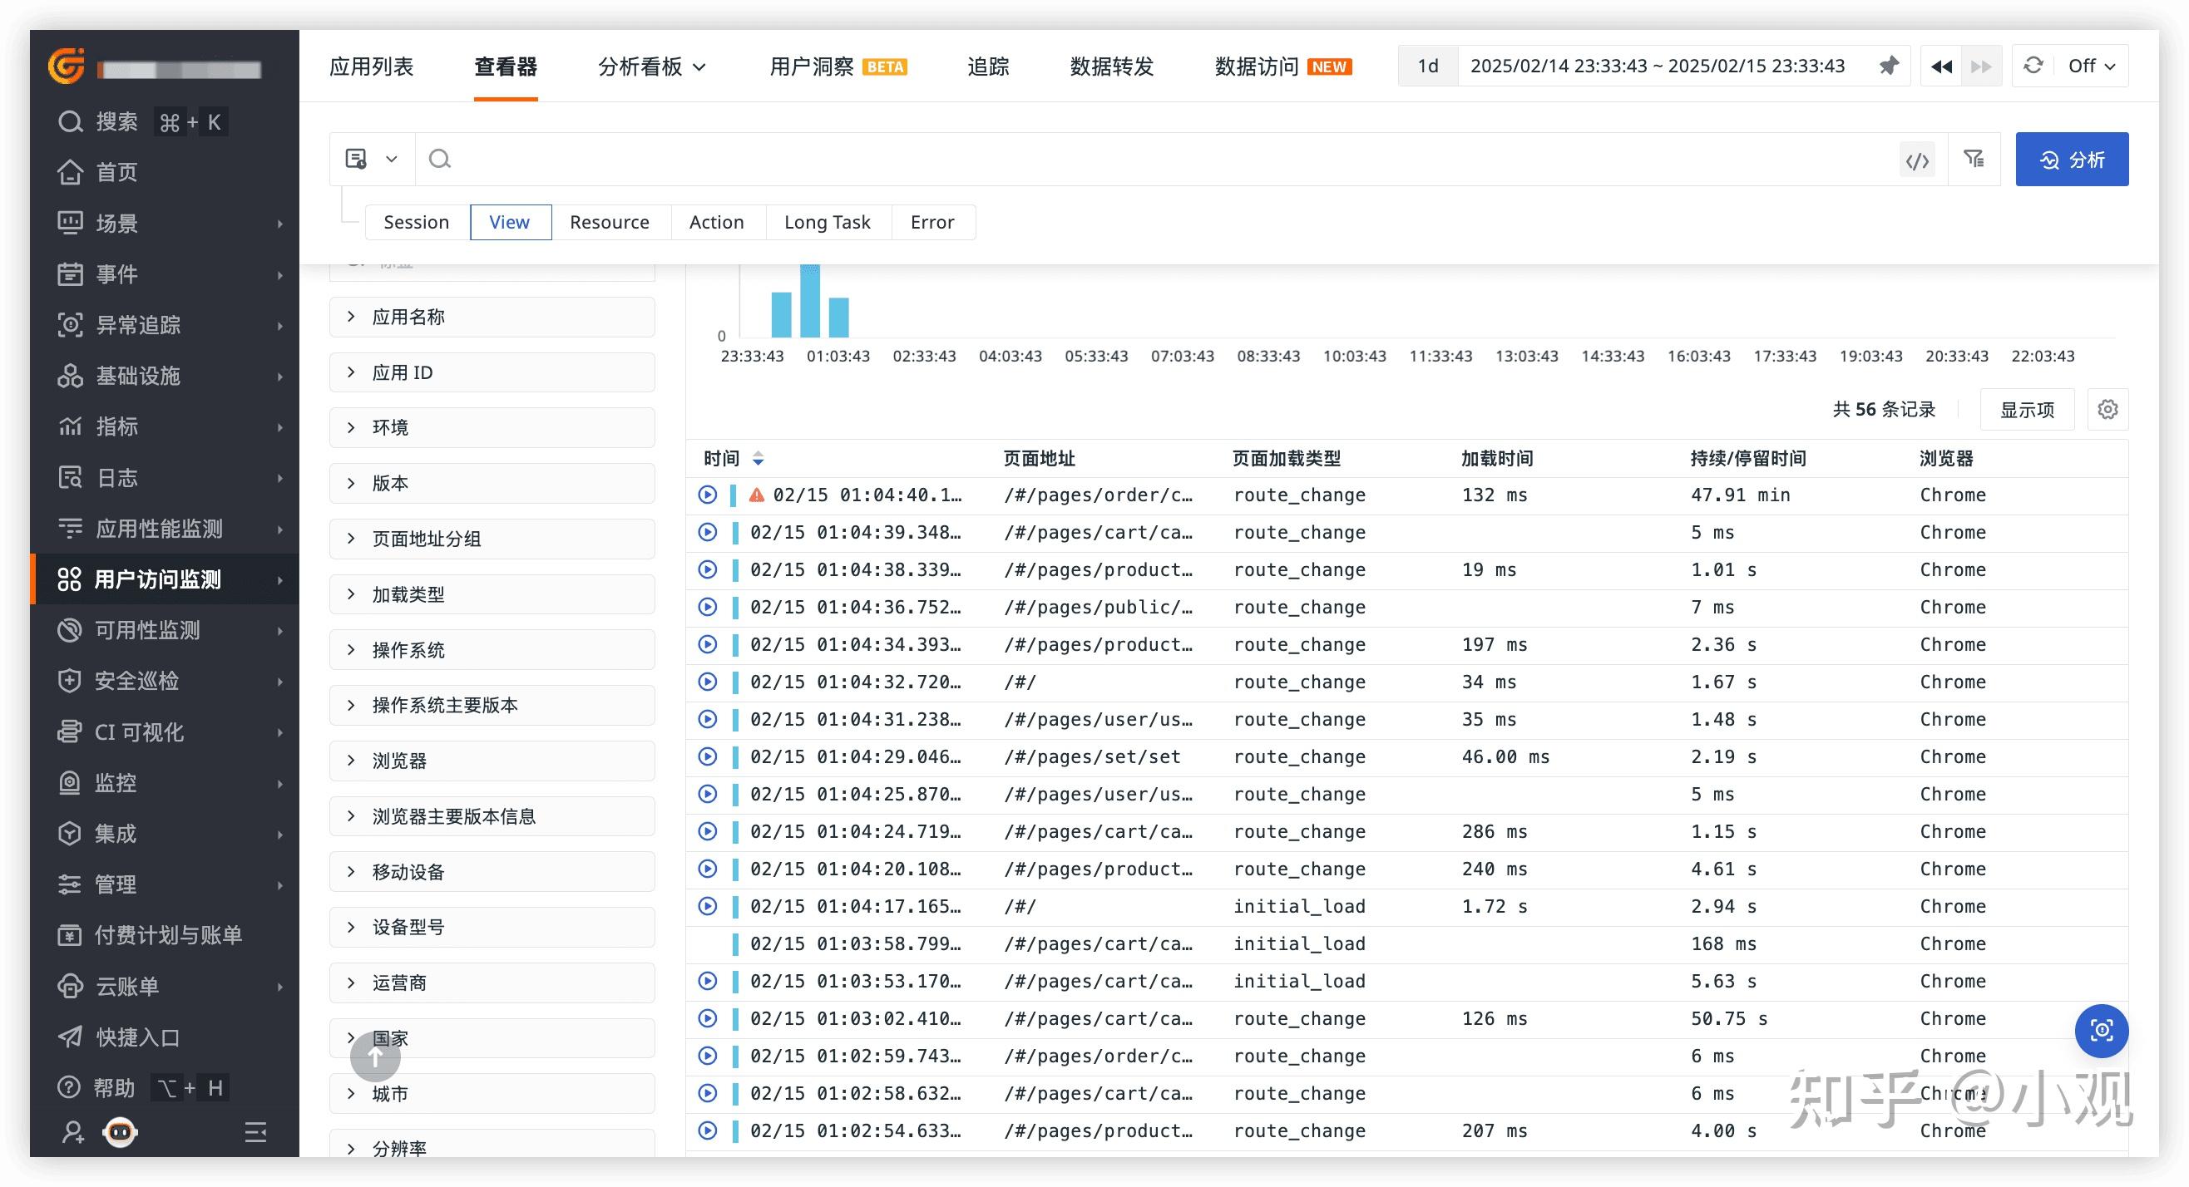Open the 指标 section in sidebar
Image resolution: width=2189 pixels, height=1187 pixels.
coord(118,426)
